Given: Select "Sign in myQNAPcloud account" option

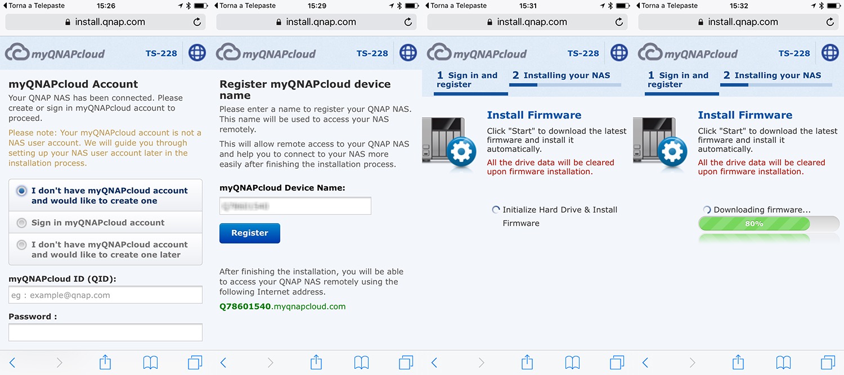Looking at the screenshot, I should point(105,223).
